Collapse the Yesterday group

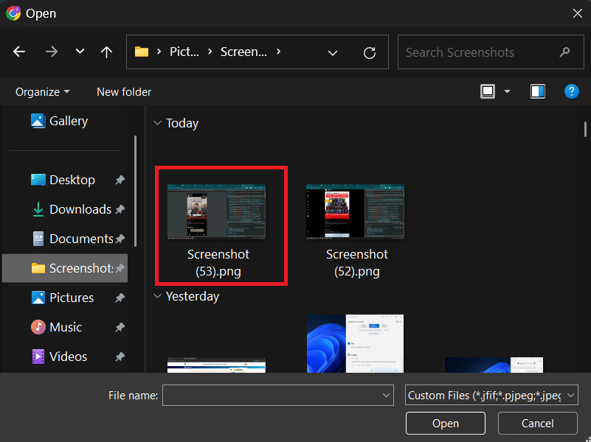coord(158,296)
